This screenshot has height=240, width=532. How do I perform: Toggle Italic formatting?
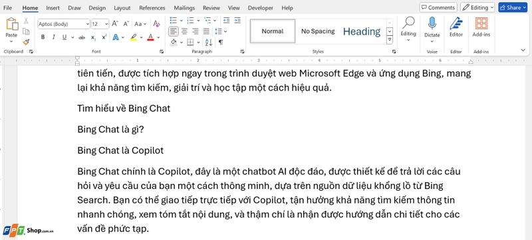click(x=54, y=37)
